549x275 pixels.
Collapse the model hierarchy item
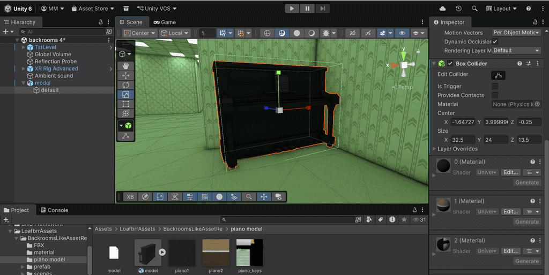point(24,83)
